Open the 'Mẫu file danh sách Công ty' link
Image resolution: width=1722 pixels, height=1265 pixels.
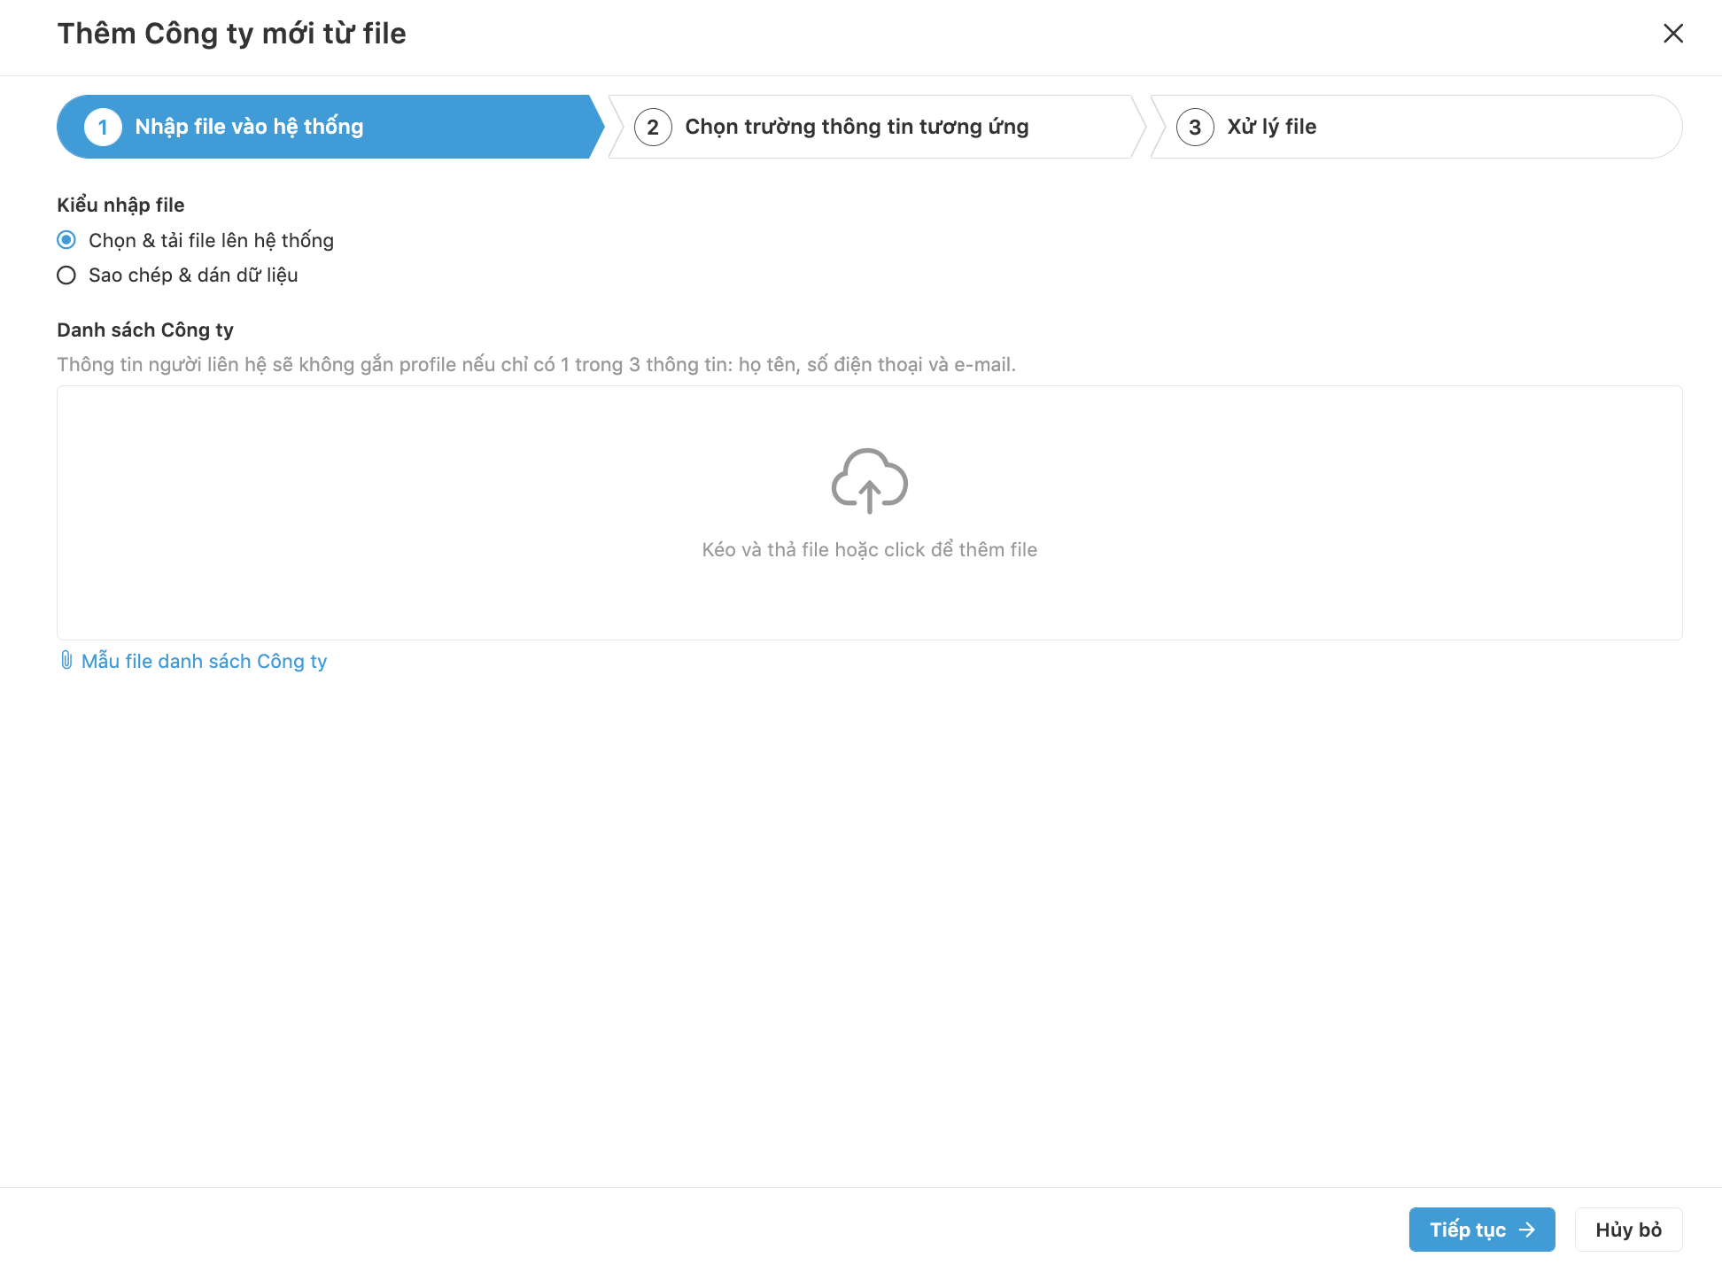click(x=204, y=661)
